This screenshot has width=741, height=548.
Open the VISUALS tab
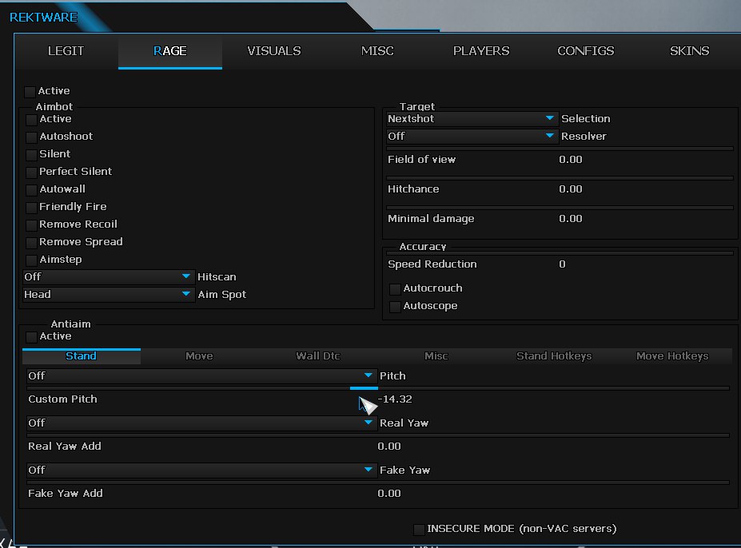click(x=274, y=51)
